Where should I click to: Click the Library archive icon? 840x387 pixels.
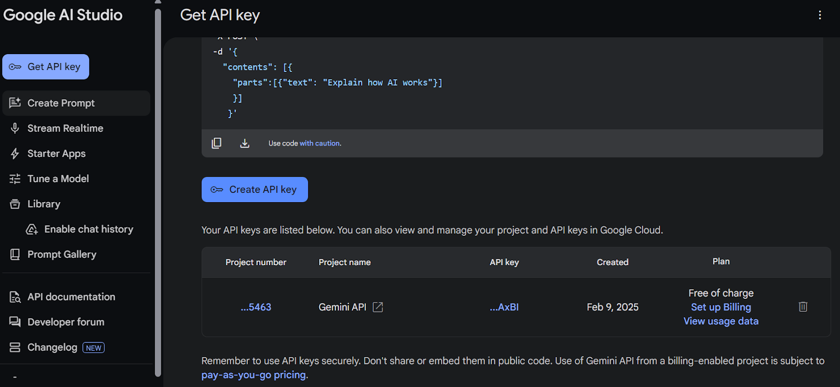[x=15, y=204]
